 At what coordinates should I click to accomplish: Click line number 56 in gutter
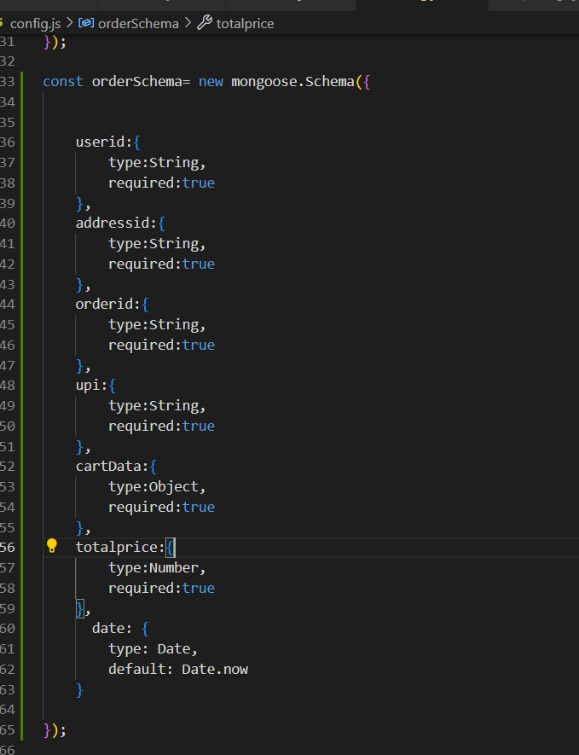click(x=7, y=548)
